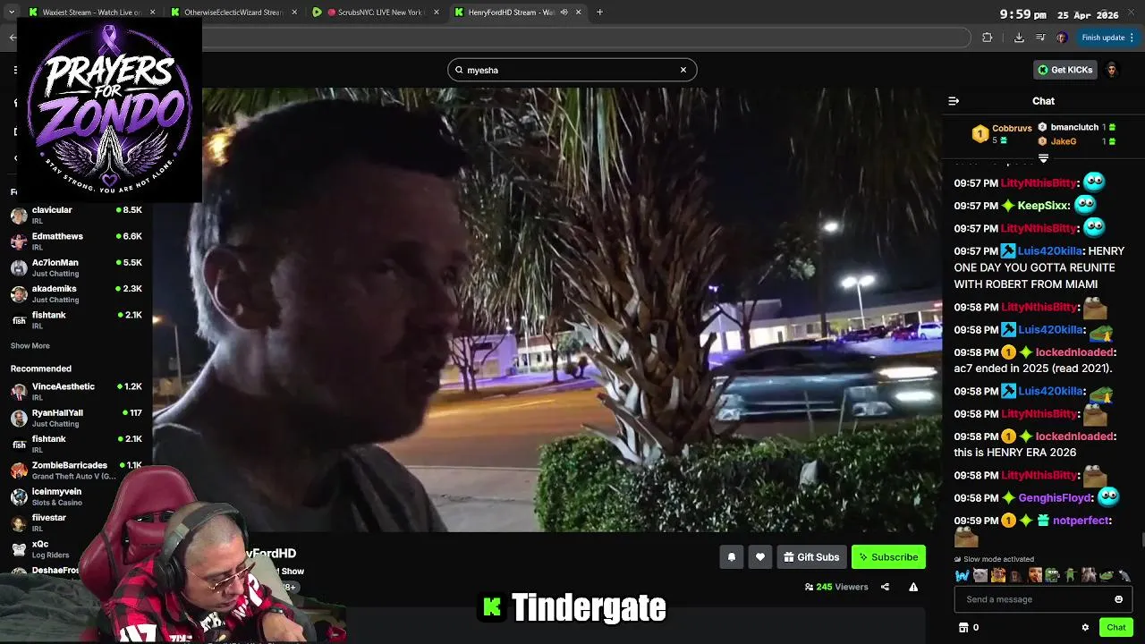
Task: Open the browser downloads icon
Action: [x=1019, y=38]
